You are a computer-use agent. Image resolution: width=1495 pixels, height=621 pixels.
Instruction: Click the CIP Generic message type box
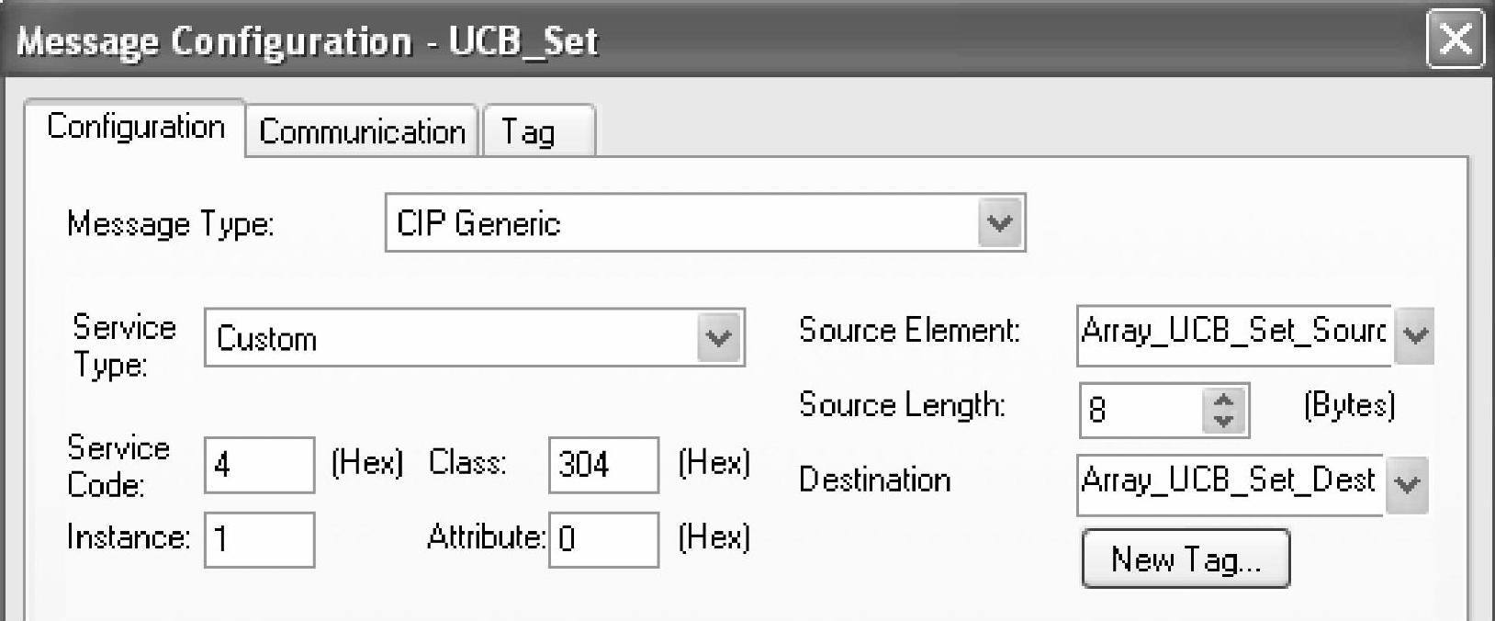coord(680,223)
